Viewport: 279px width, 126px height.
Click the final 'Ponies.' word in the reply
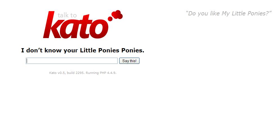tap(133, 50)
